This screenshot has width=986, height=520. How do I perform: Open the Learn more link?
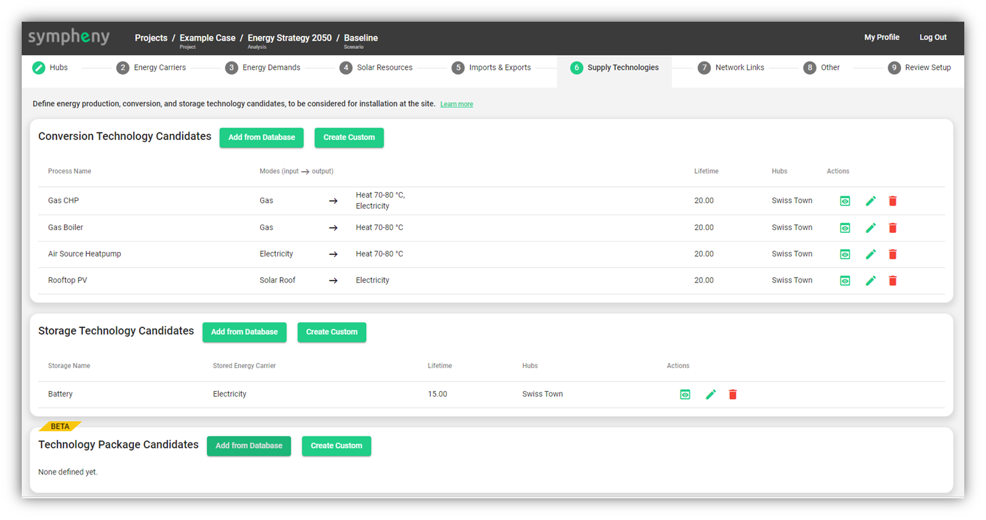[456, 105]
